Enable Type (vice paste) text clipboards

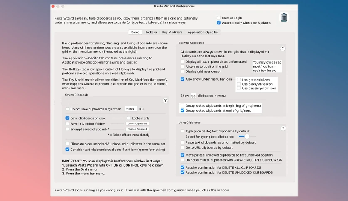coord(182,131)
